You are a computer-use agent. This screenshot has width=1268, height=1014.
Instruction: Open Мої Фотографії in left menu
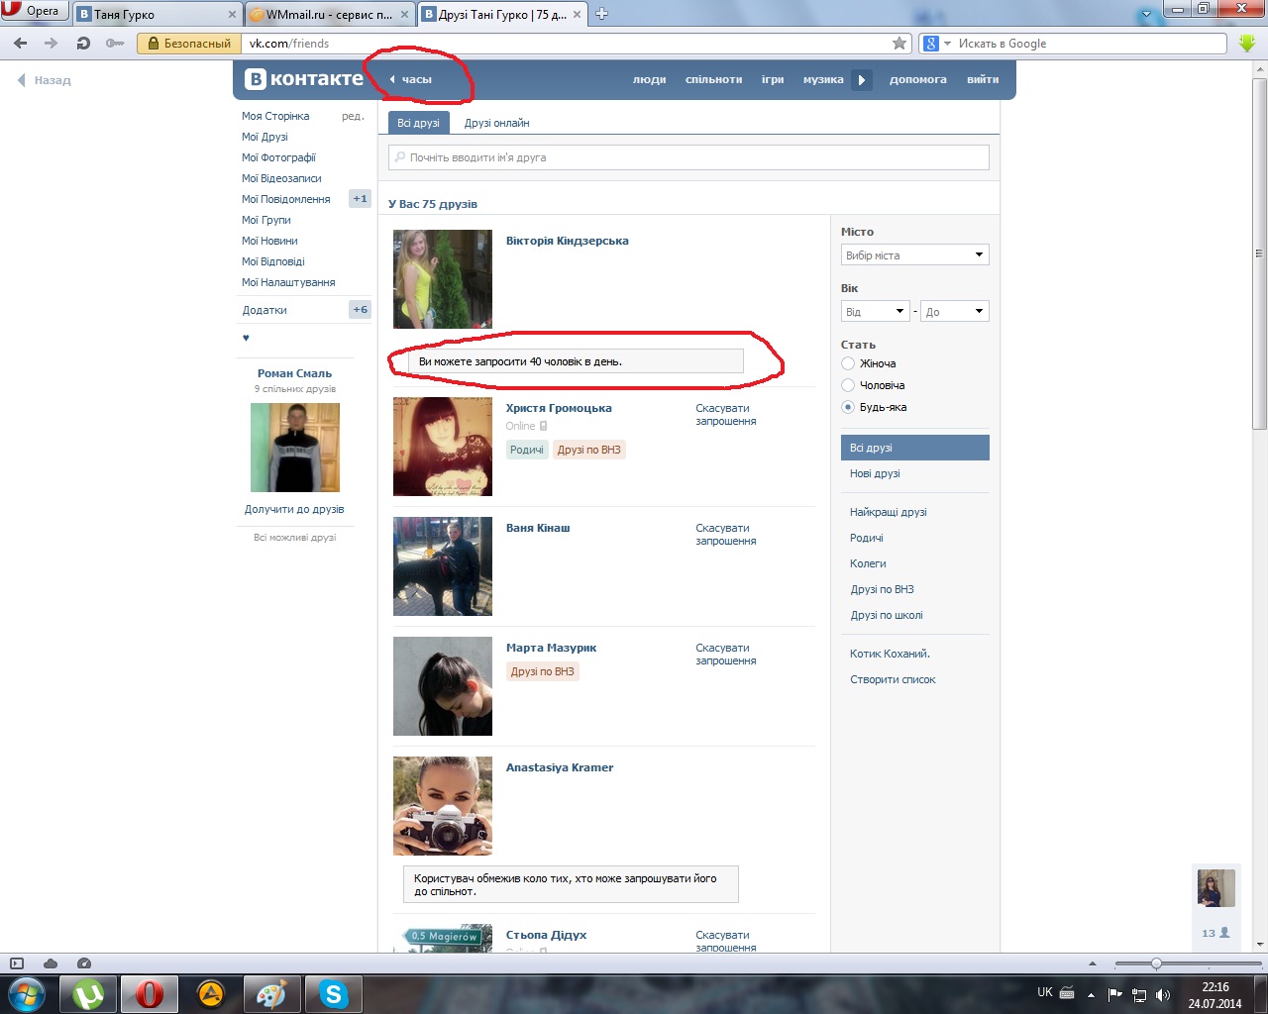point(278,157)
